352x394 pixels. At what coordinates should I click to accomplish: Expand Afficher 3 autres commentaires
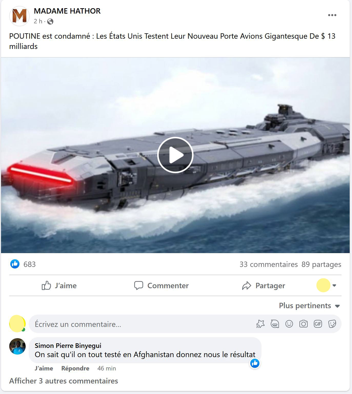[64, 381]
